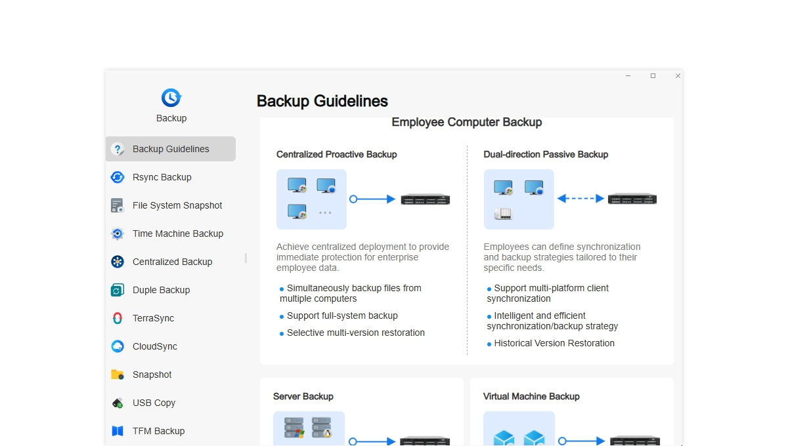The image size is (788, 446).
Task: Select the Rsync Backup sidebar icon
Action: [118, 177]
